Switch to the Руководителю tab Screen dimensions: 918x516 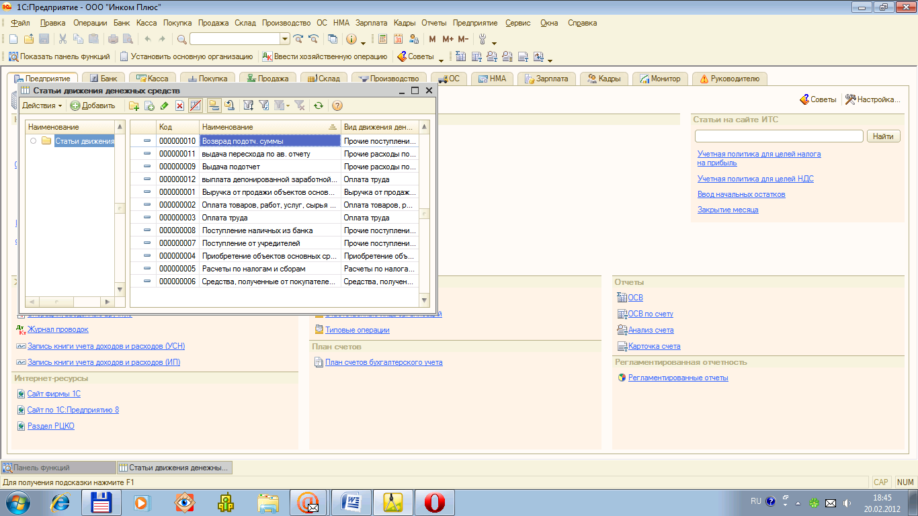[x=730, y=79]
